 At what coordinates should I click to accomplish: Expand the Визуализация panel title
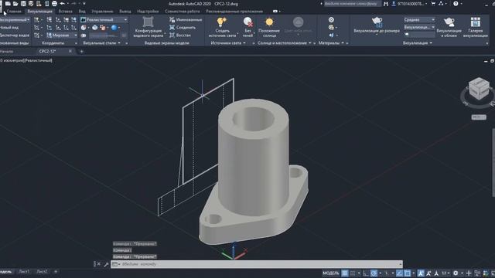pos(418,43)
